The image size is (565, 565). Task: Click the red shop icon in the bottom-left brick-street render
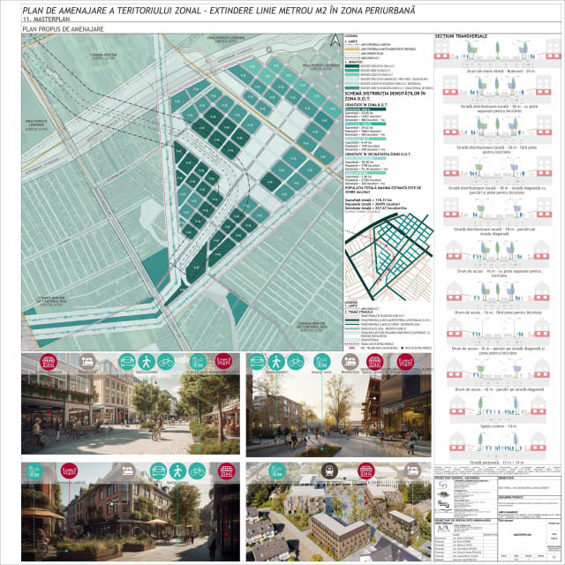pos(226,471)
